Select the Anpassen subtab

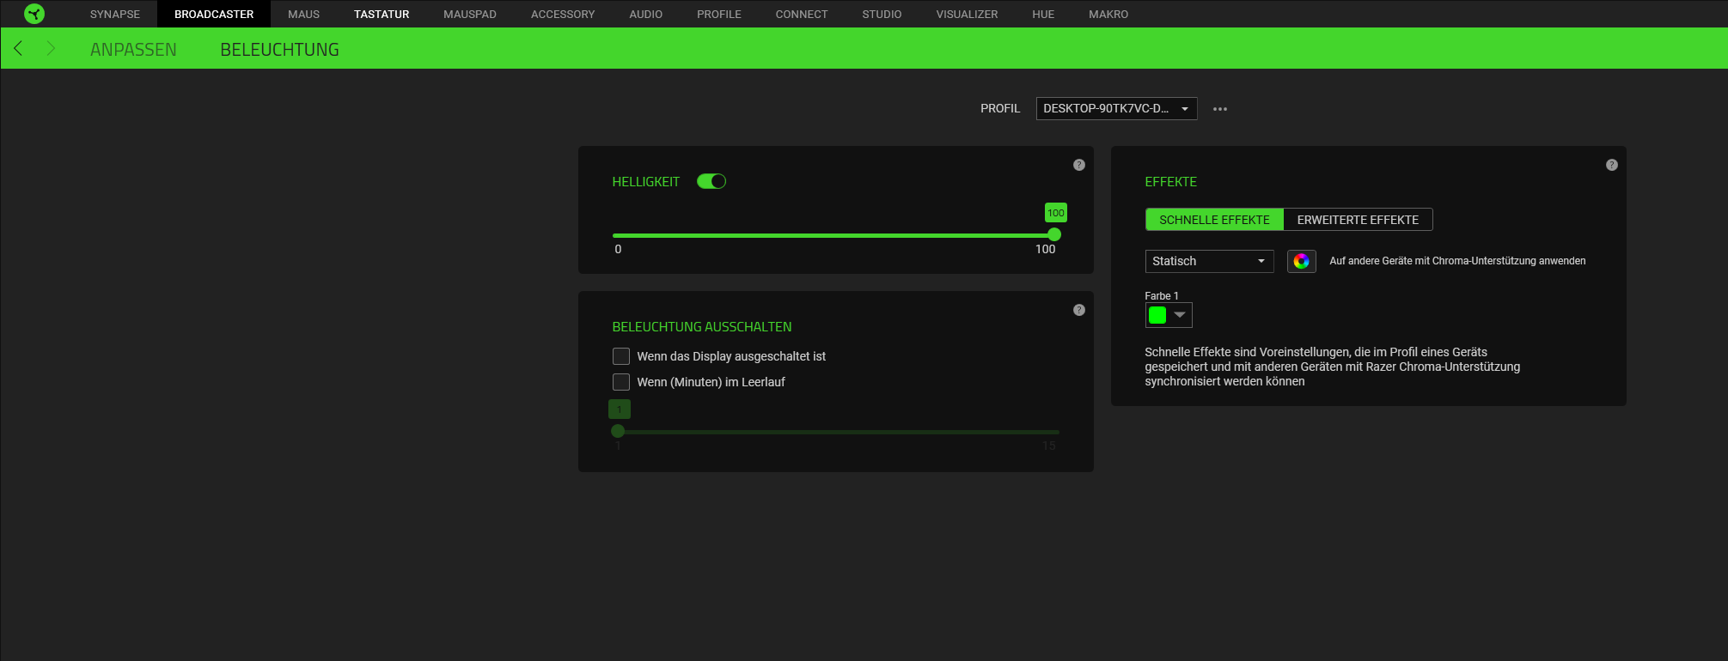(x=133, y=50)
